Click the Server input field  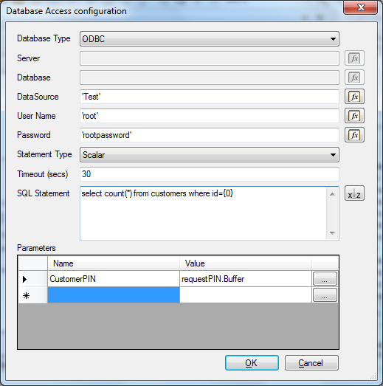[x=210, y=58]
